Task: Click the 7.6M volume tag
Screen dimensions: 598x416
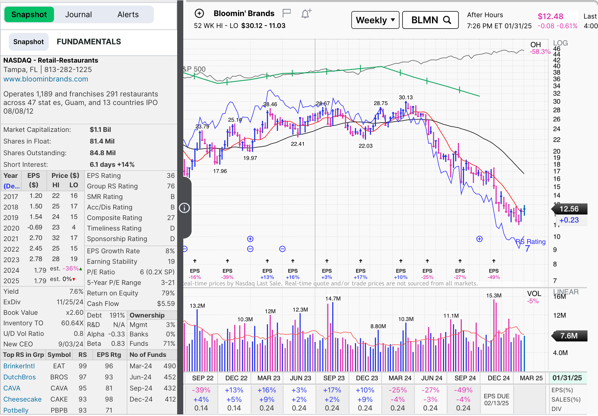Action: point(569,336)
